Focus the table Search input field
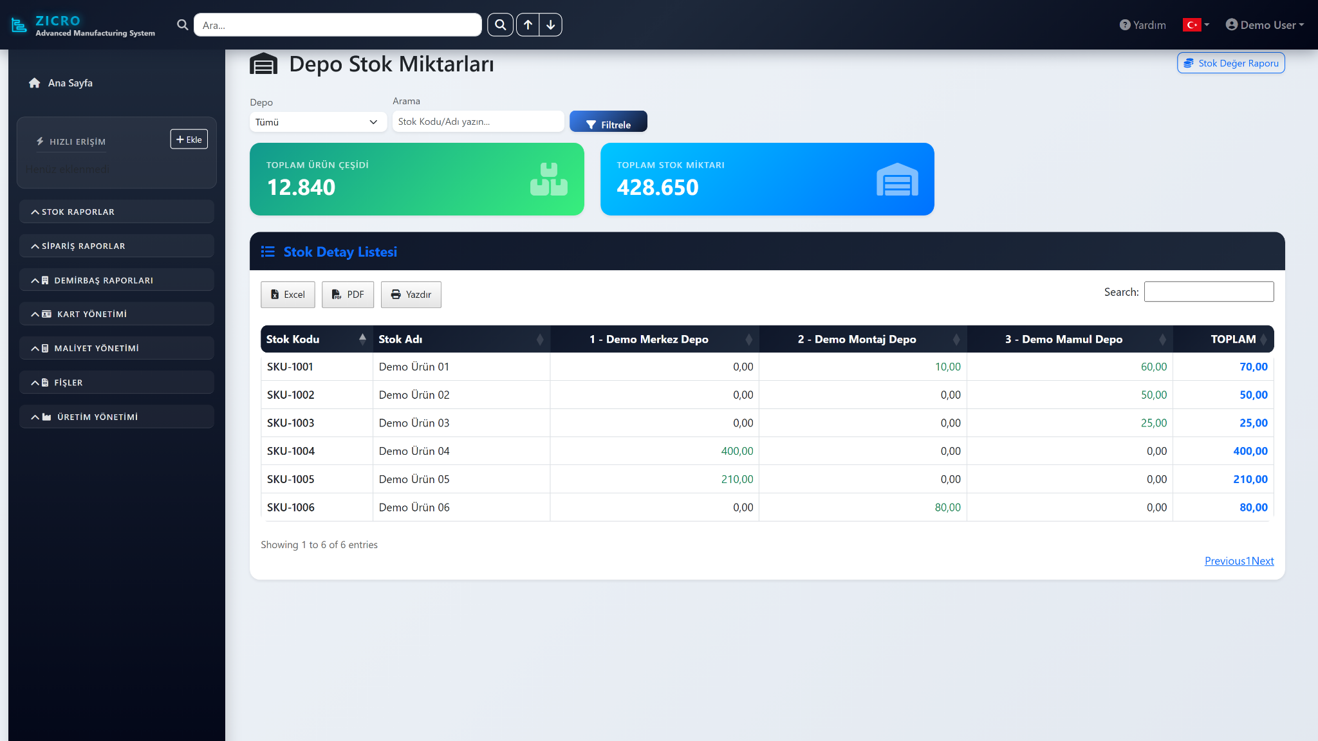This screenshot has height=741, width=1318. [x=1209, y=291]
